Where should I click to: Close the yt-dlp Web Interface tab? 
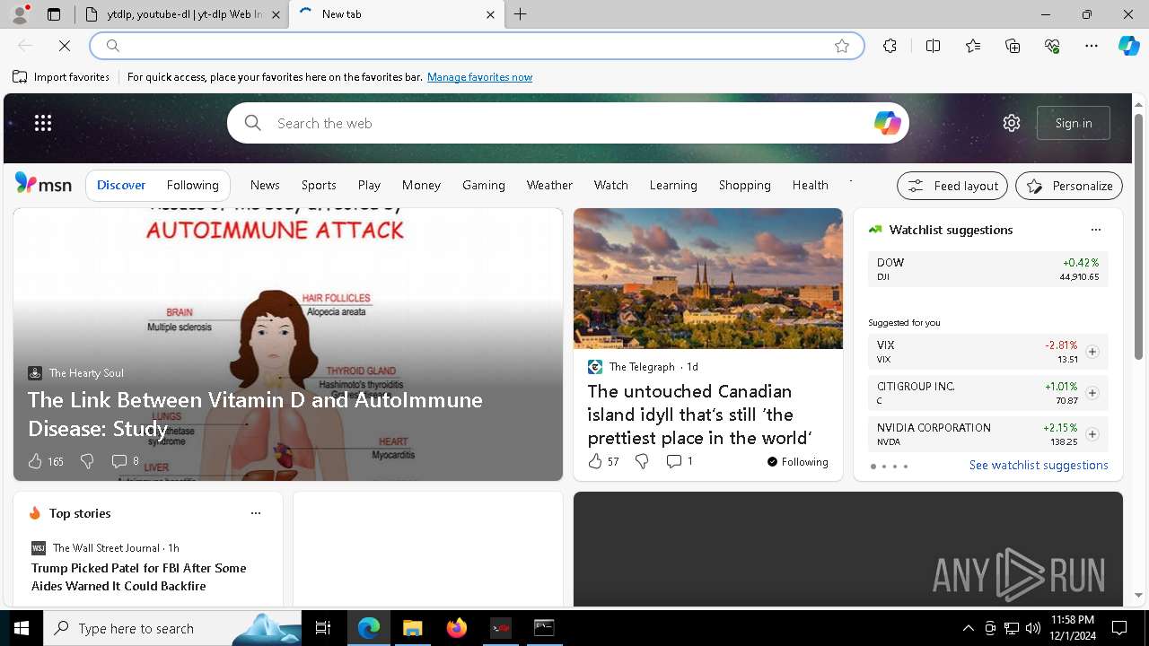tap(276, 14)
